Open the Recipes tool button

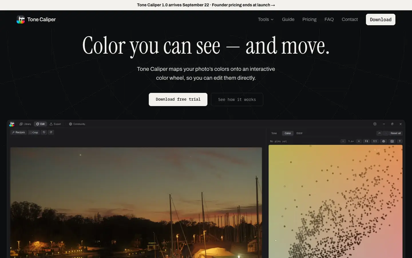pos(19,132)
